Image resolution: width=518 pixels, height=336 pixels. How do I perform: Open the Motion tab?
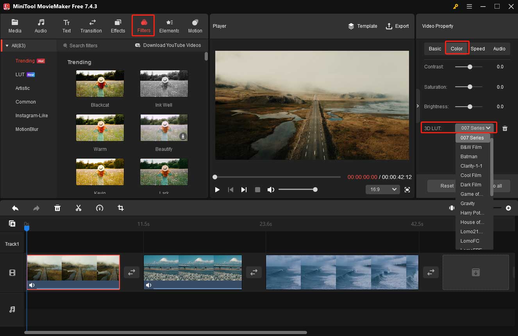pos(195,26)
